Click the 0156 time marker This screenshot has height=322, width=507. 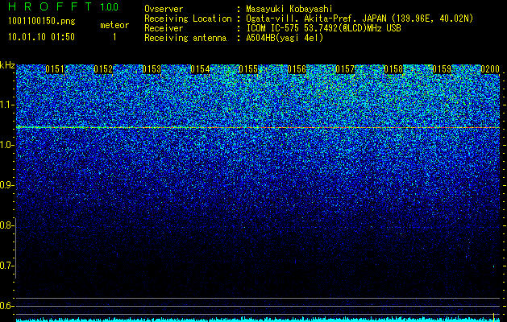tap(297, 69)
